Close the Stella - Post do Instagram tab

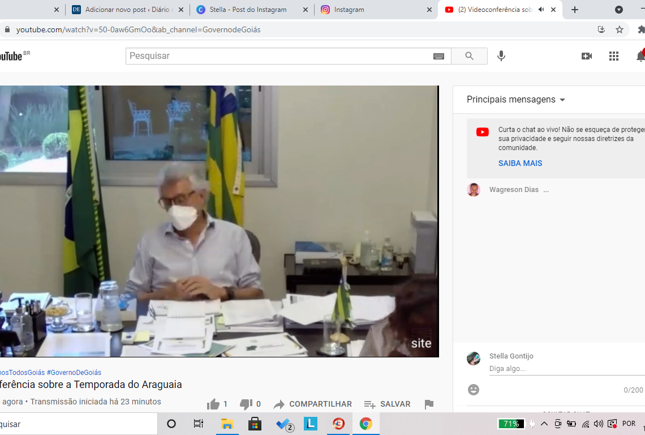coord(305,10)
